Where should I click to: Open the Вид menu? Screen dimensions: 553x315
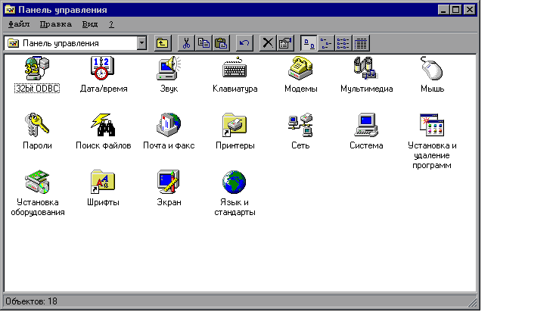click(x=90, y=24)
